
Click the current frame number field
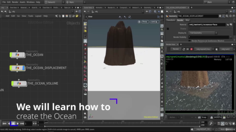tap(28, 124)
